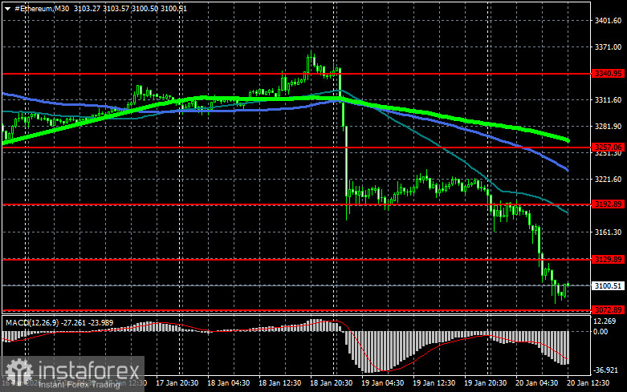Select the 3340.95 red price label
Image resolution: width=627 pixels, height=392 pixels.
coord(609,74)
